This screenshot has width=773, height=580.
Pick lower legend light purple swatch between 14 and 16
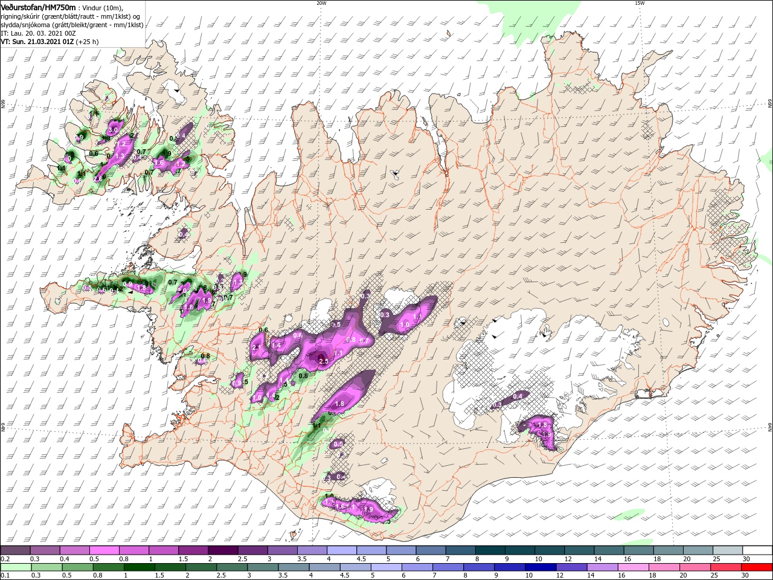(603, 567)
